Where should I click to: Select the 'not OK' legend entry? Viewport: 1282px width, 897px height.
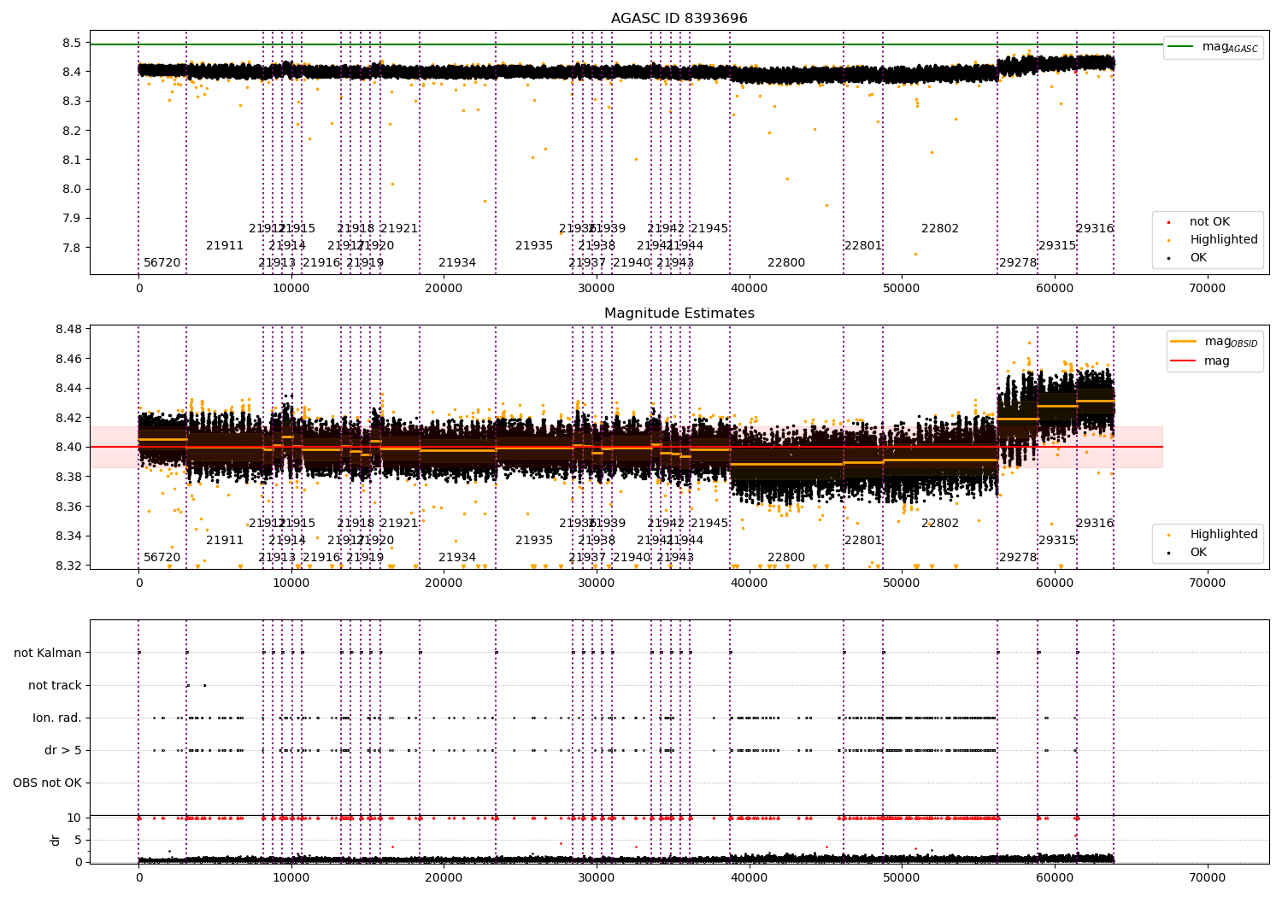click(1209, 222)
